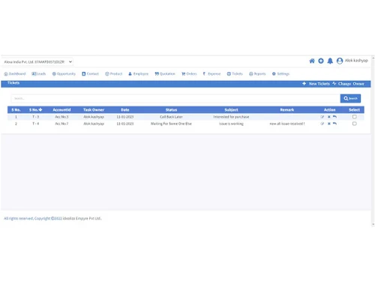Click the Task Owner column header
The height and width of the screenshot is (281, 375).
(x=94, y=109)
